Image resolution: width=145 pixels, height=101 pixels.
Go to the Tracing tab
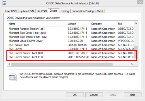coord(65,11)
